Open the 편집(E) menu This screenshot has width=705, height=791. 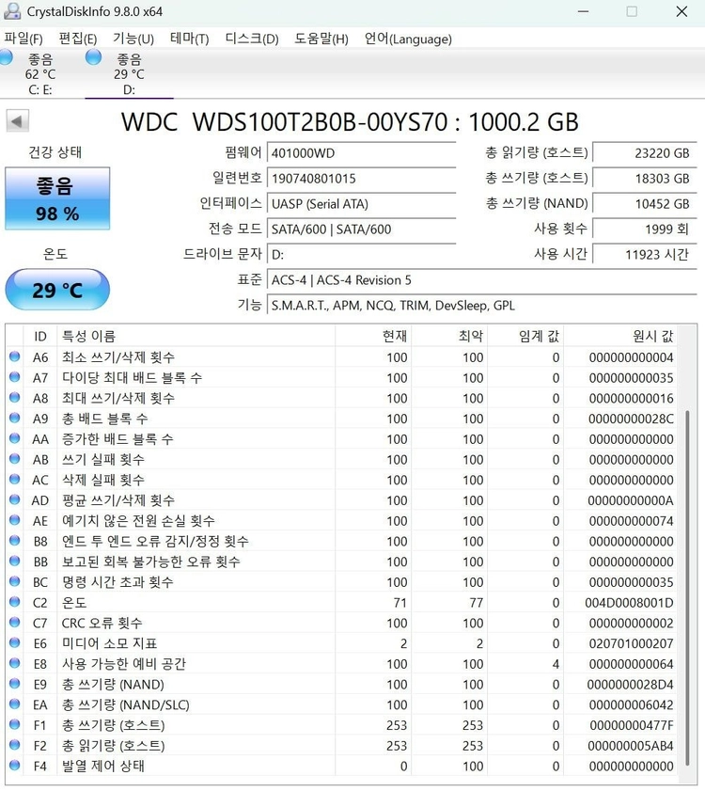pos(78,39)
